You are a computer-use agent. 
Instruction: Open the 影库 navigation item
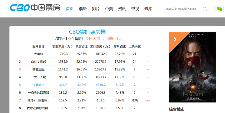click(x=148, y=9)
